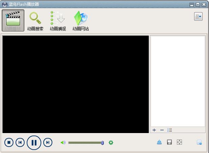Click the black video display area

click(75, 84)
